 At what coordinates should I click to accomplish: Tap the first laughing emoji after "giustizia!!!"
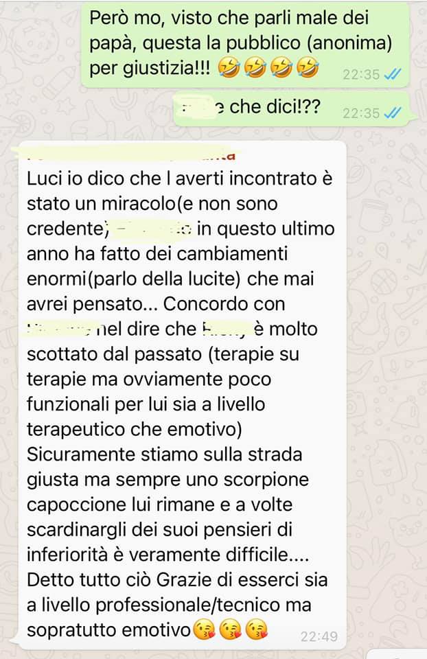(x=229, y=68)
